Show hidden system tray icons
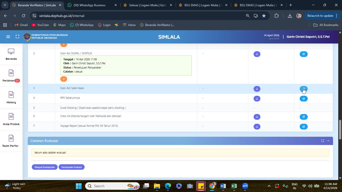342x192 pixels. [x=269, y=186]
